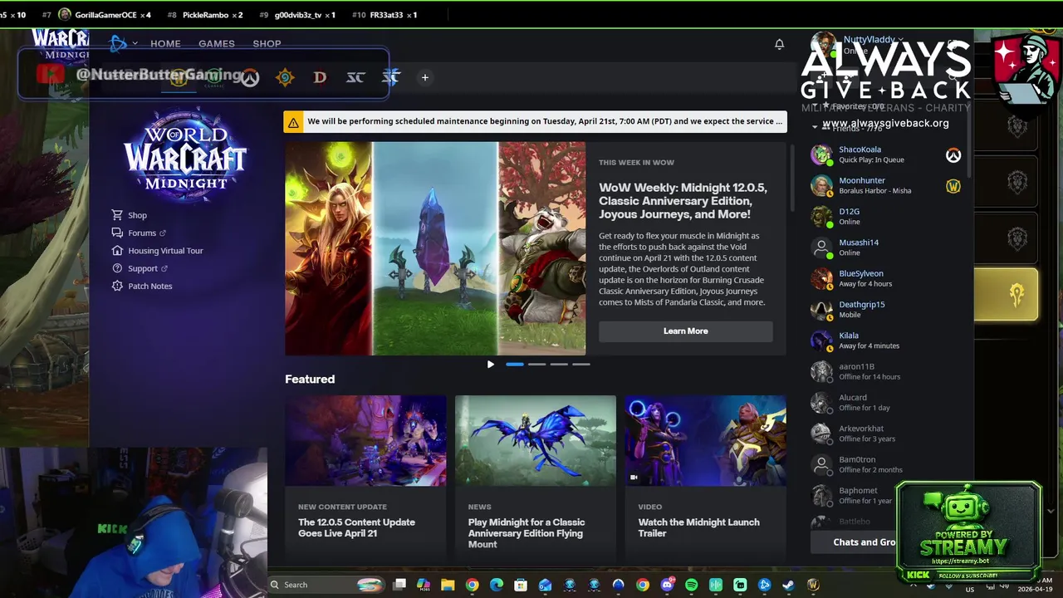Click the maintenance warning triangle icon
1063x598 pixels.
click(x=293, y=122)
